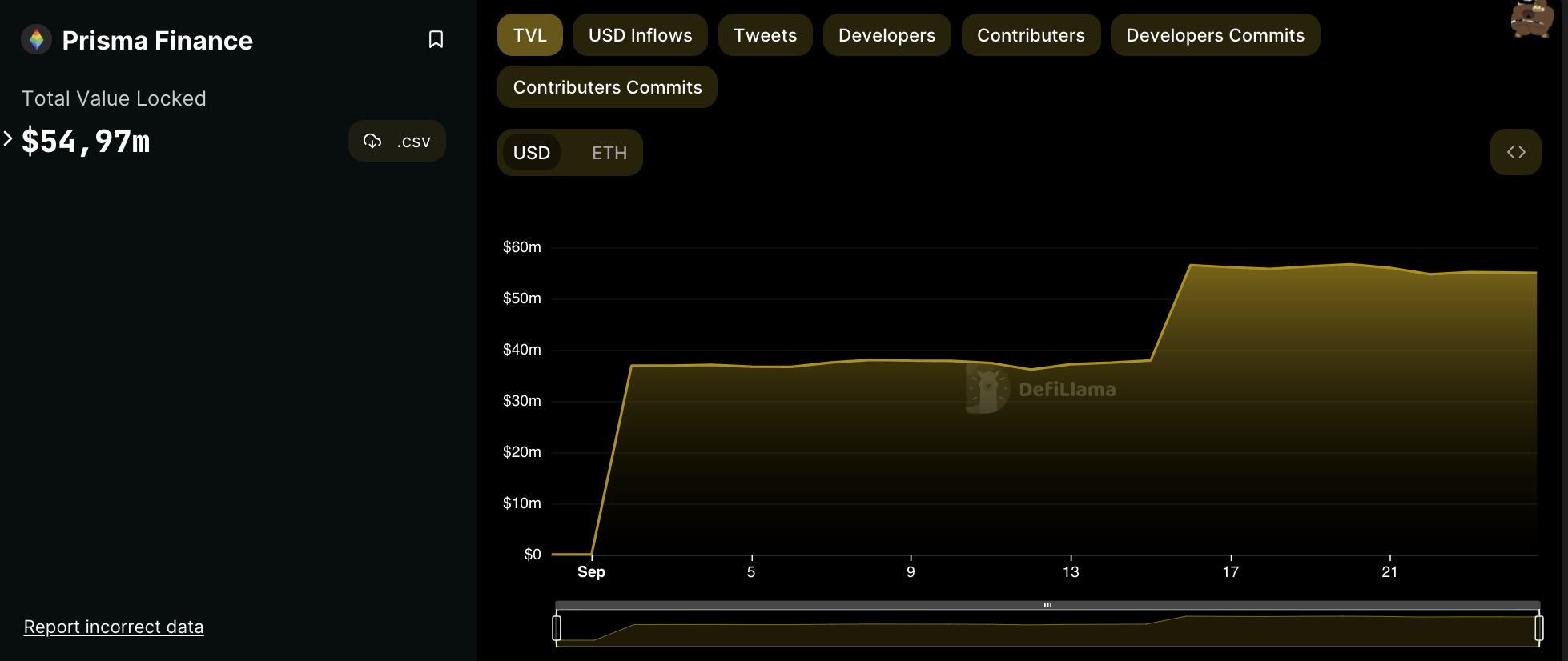The width and height of the screenshot is (1568, 661).
Task: Switch chart denomination to USD
Action: pyautogui.click(x=531, y=153)
